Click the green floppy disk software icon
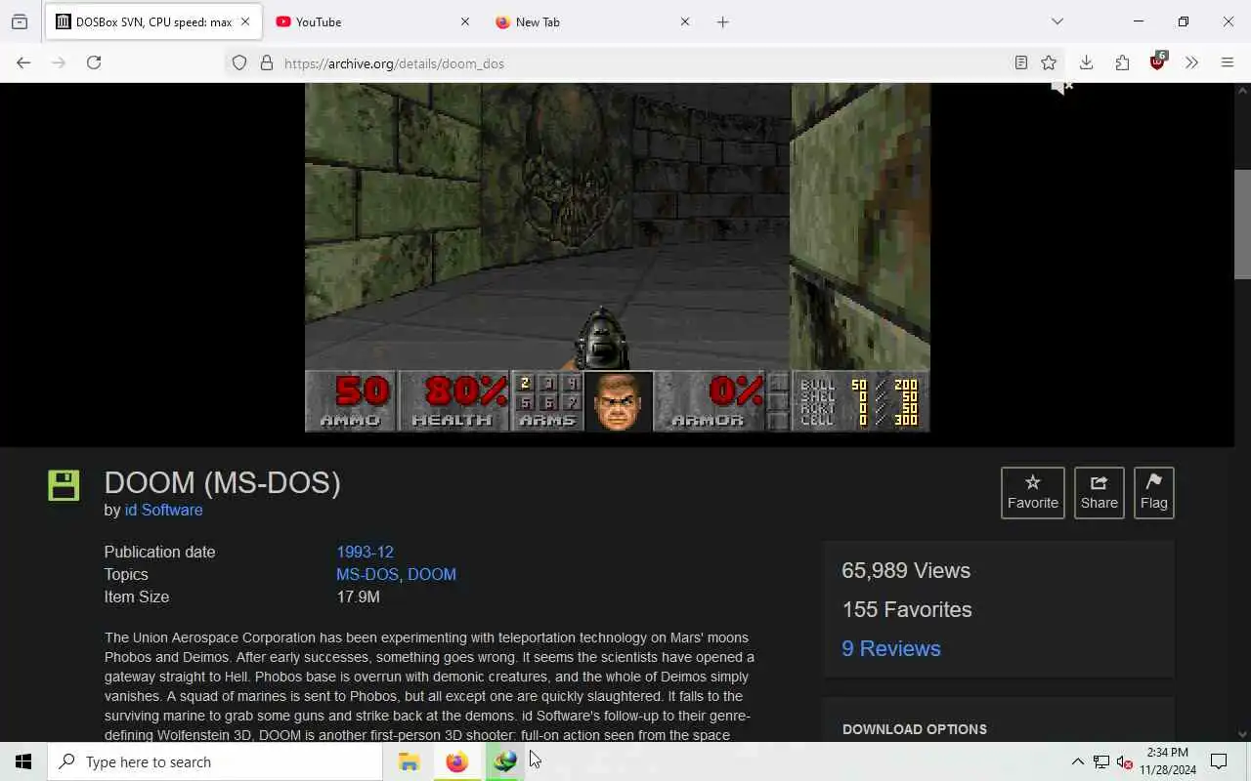 coord(64,485)
